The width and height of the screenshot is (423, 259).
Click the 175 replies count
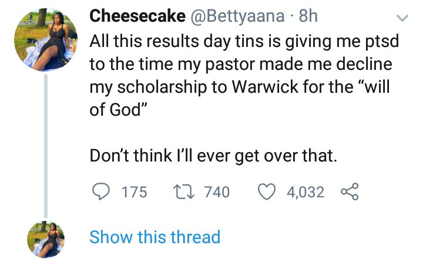click(x=134, y=191)
